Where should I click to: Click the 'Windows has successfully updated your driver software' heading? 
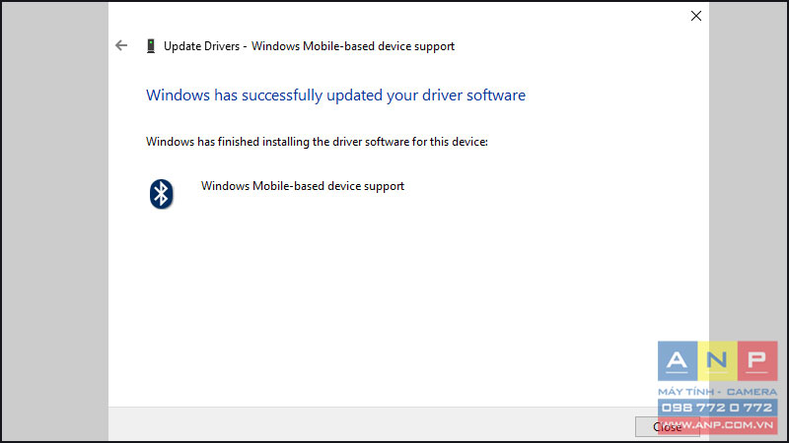335,95
